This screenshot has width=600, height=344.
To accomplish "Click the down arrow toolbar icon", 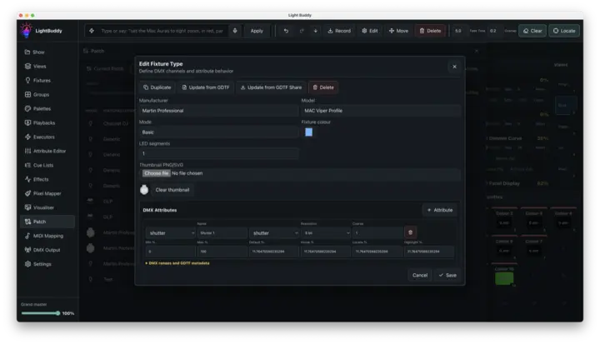I will [x=315, y=31].
